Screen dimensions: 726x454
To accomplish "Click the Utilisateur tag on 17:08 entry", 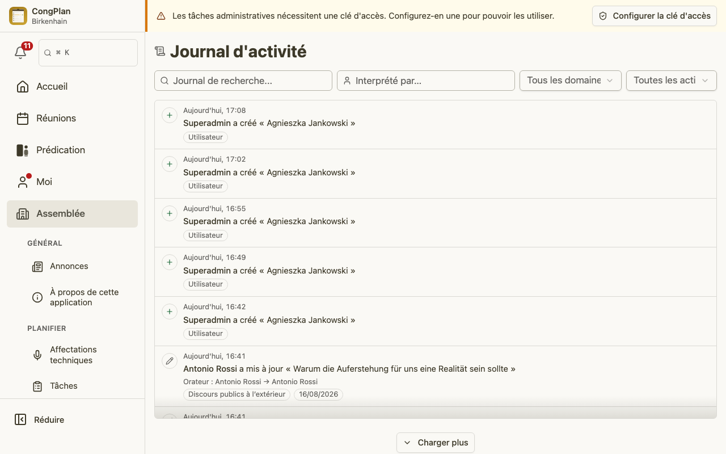I will coord(205,137).
